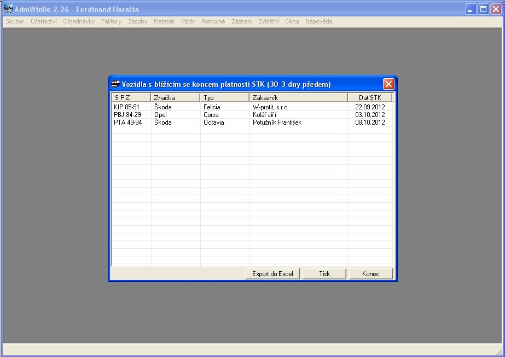Sort by the Zákazník column header
This screenshot has width=505, height=357.
pyautogui.click(x=299, y=97)
